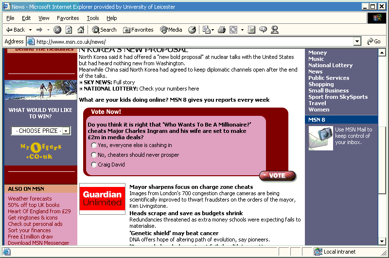Click the vertical scrollbar thumb
This screenshot has height=258, width=389.
click(382, 160)
